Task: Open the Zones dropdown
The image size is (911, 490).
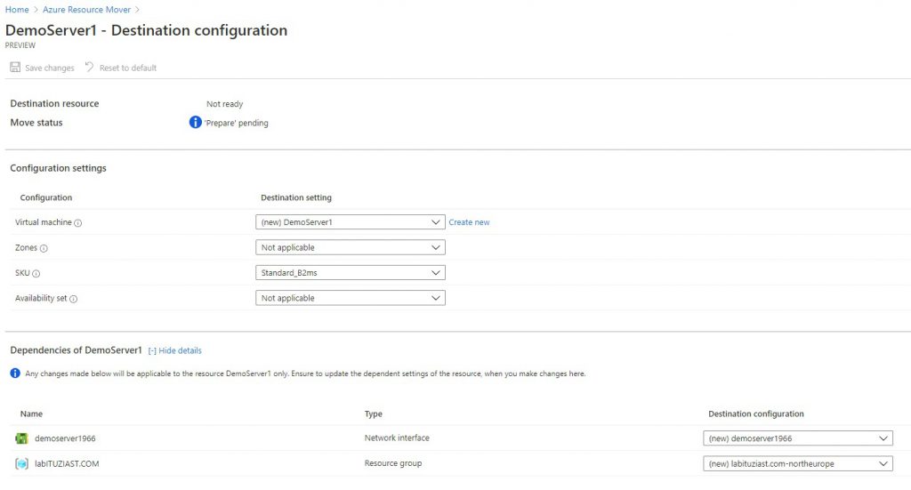Action: 351,247
